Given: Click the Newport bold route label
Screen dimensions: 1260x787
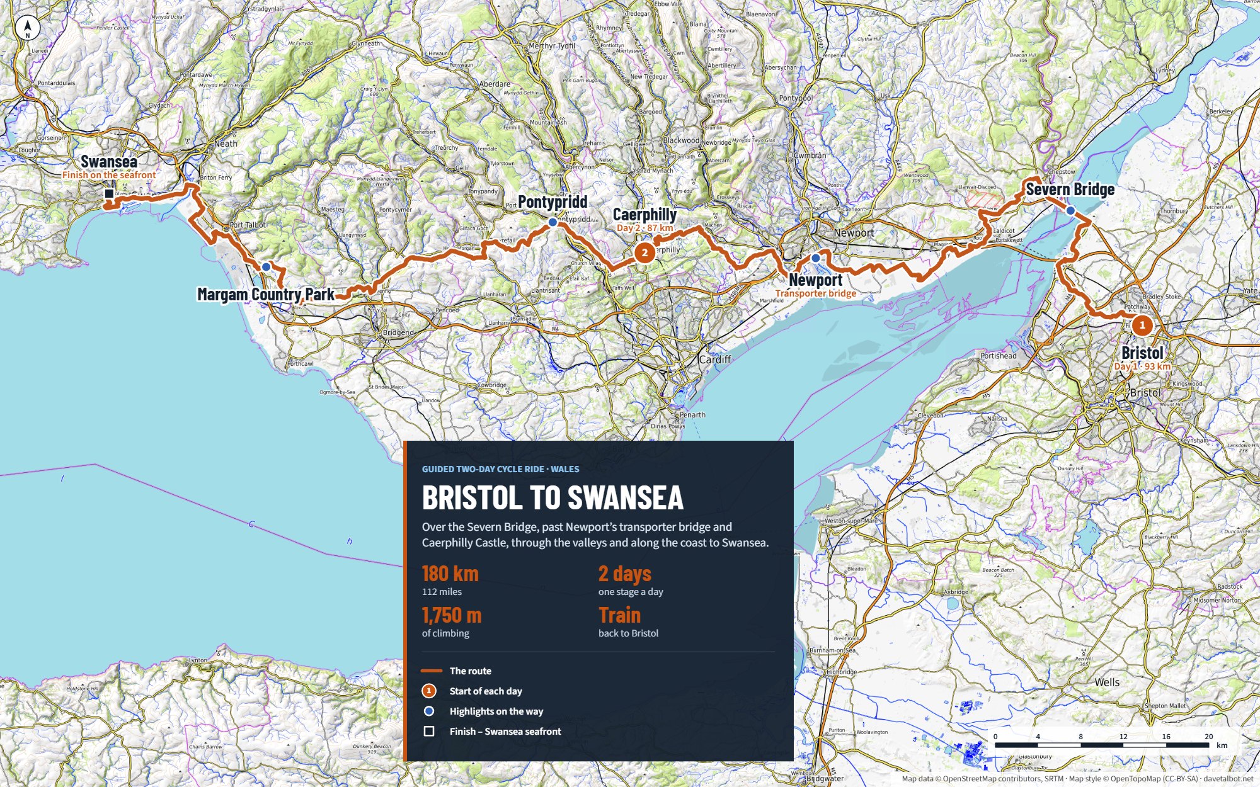Looking at the screenshot, I should 815,280.
